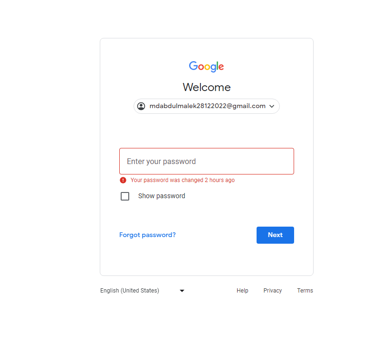The image size is (382, 339).
Task: Click the Google logo
Action: 206,66
